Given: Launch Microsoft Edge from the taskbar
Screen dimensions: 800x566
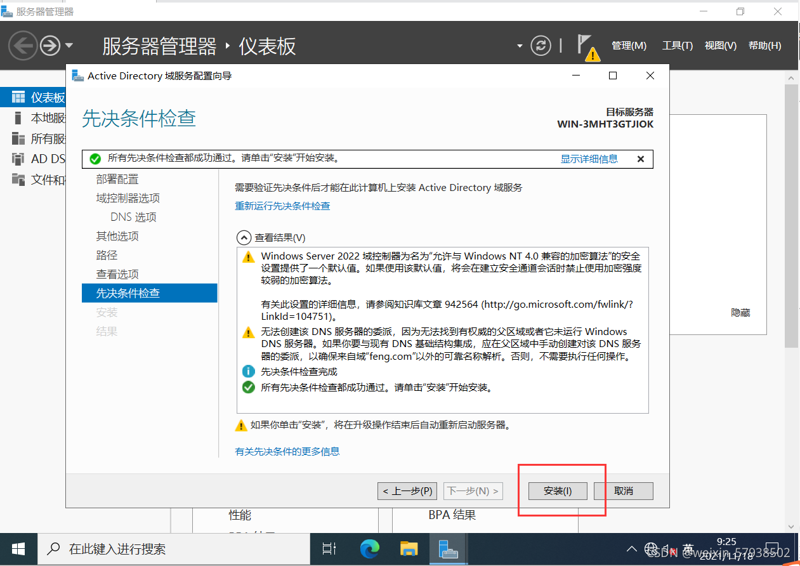Looking at the screenshot, I should coord(369,550).
